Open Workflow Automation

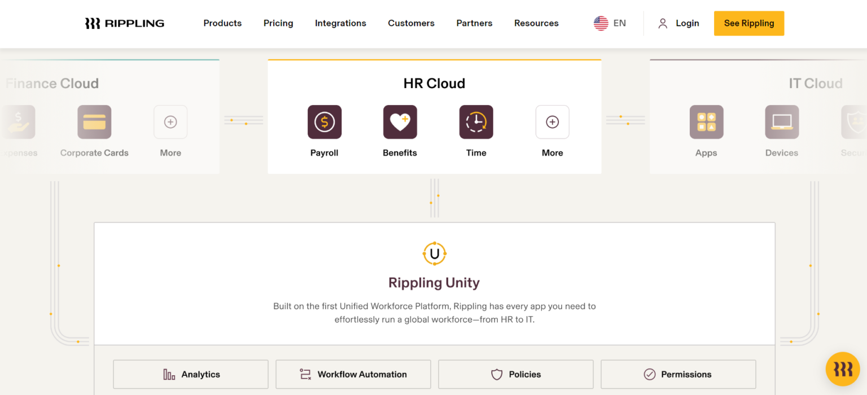[353, 374]
